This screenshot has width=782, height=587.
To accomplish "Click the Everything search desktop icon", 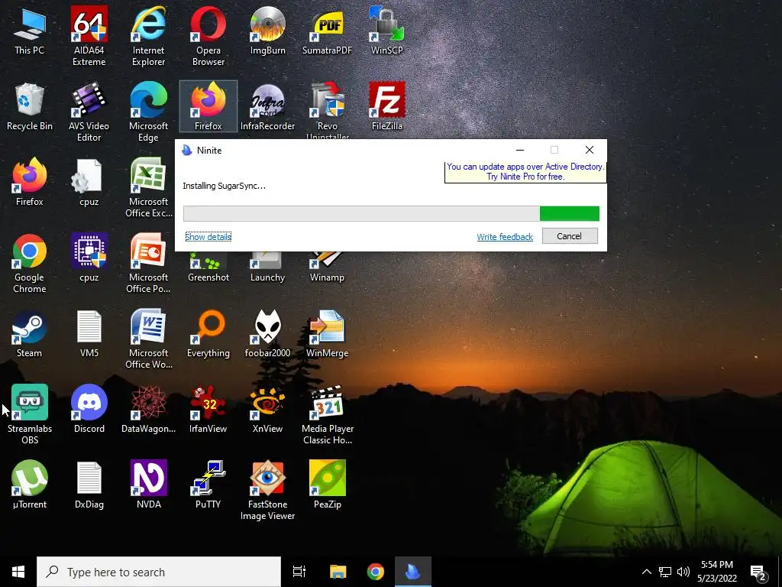I will 208,334.
